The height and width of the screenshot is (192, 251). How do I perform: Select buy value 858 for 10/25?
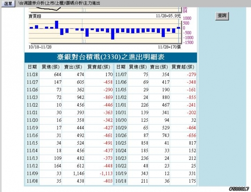tap(145, 143)
